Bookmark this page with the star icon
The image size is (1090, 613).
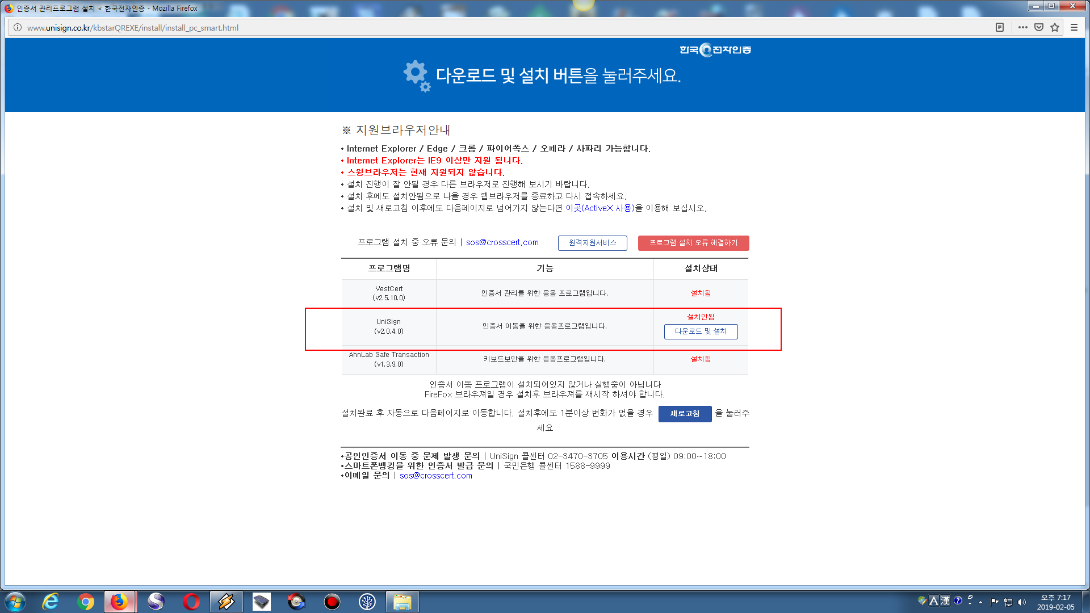point(1055,27)
